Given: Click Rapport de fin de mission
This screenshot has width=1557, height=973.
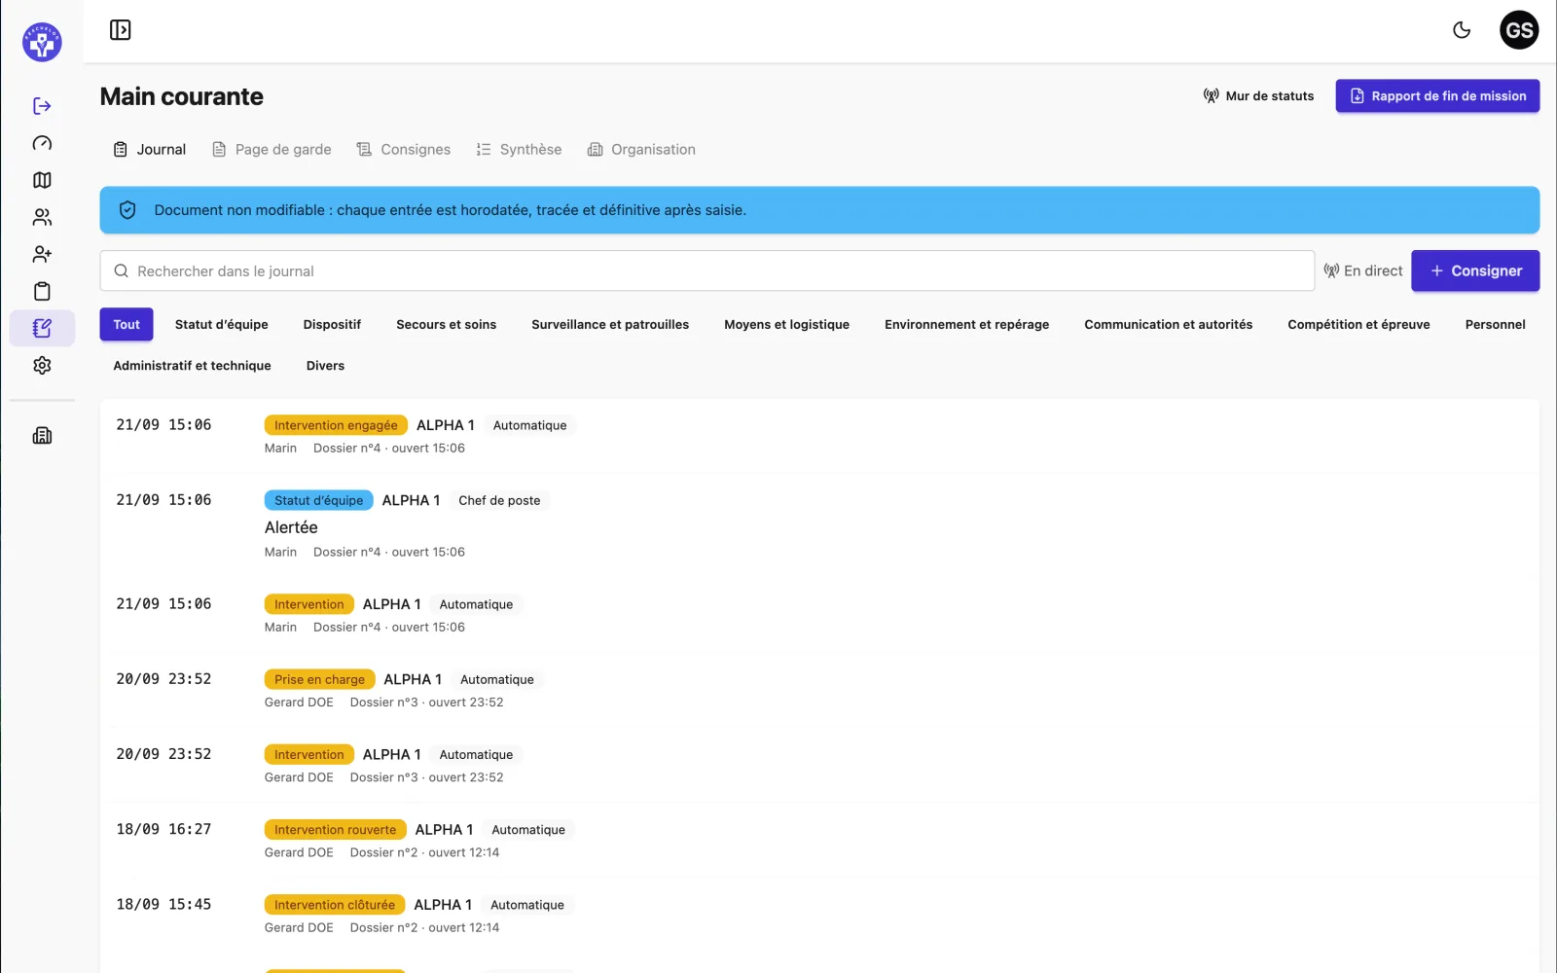Looking at the screenshot, I should point(1437,95).
